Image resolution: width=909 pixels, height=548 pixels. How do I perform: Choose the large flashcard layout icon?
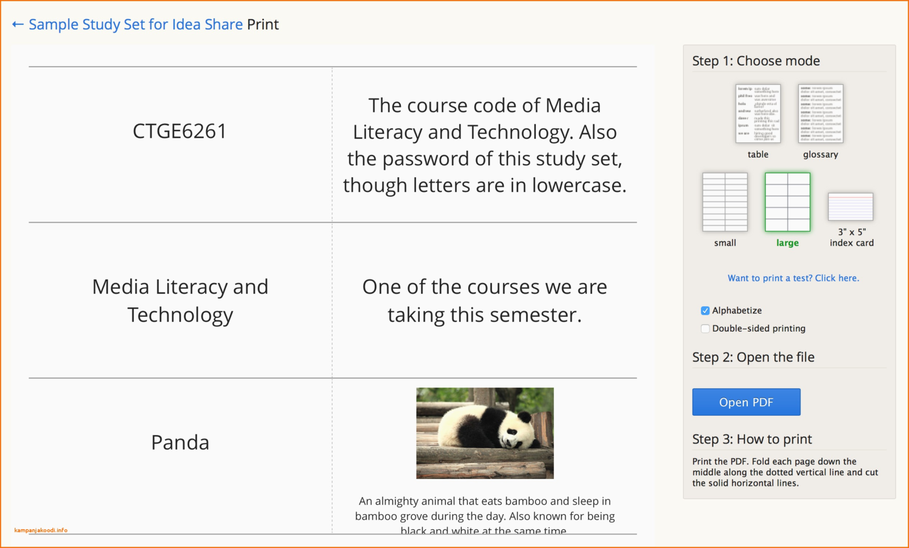click(787, 202)
